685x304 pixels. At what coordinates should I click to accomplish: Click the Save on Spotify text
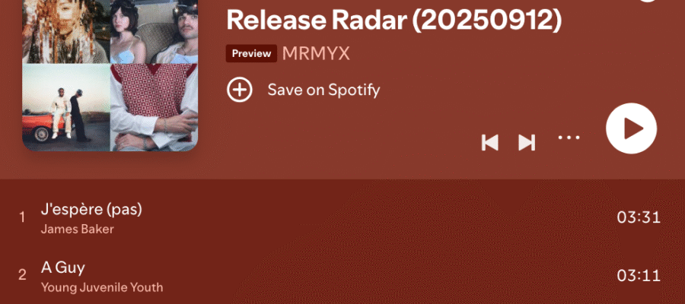tap(323, 90)
